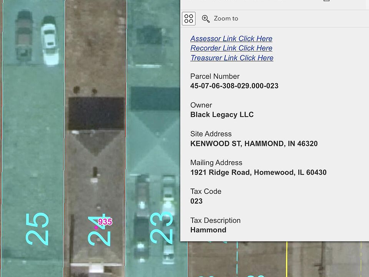Click the magnifier icon beside Zoom to
This screenshot has height=277, width=369.
click(x=206, y=19)
